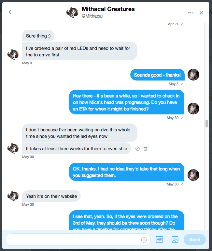
Task: Delete the 'three weeks' message with trash icon
Action: 146,149
